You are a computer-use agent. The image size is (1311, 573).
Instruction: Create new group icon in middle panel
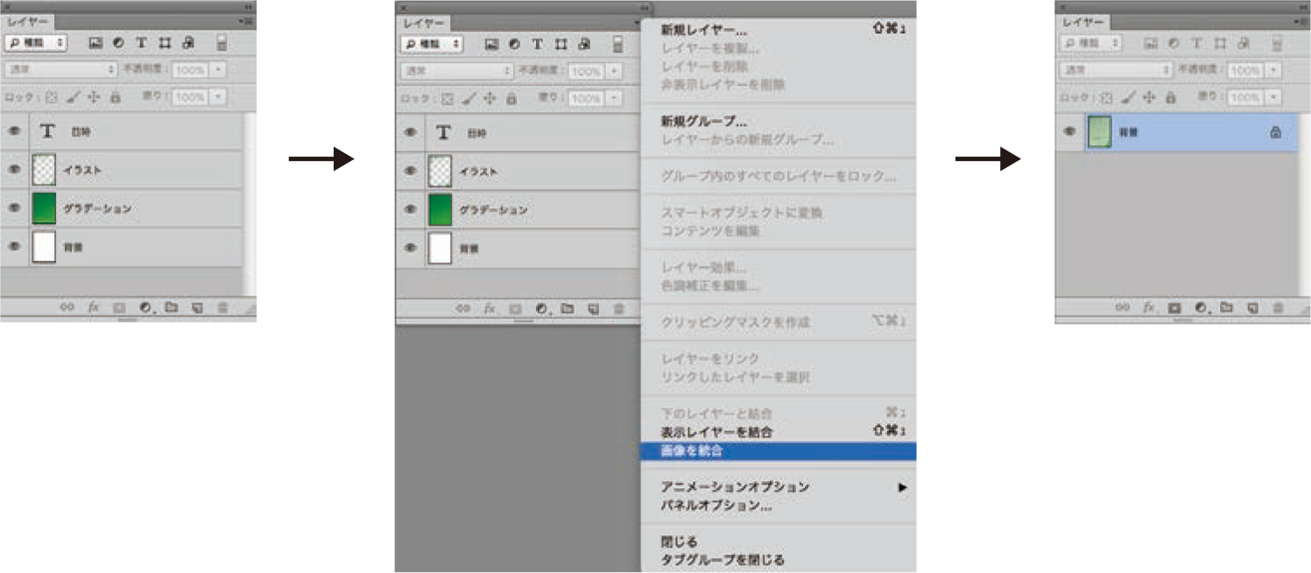(567, 309)
